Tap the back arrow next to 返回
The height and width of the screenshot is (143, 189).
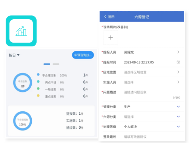(x=105, y=17)
